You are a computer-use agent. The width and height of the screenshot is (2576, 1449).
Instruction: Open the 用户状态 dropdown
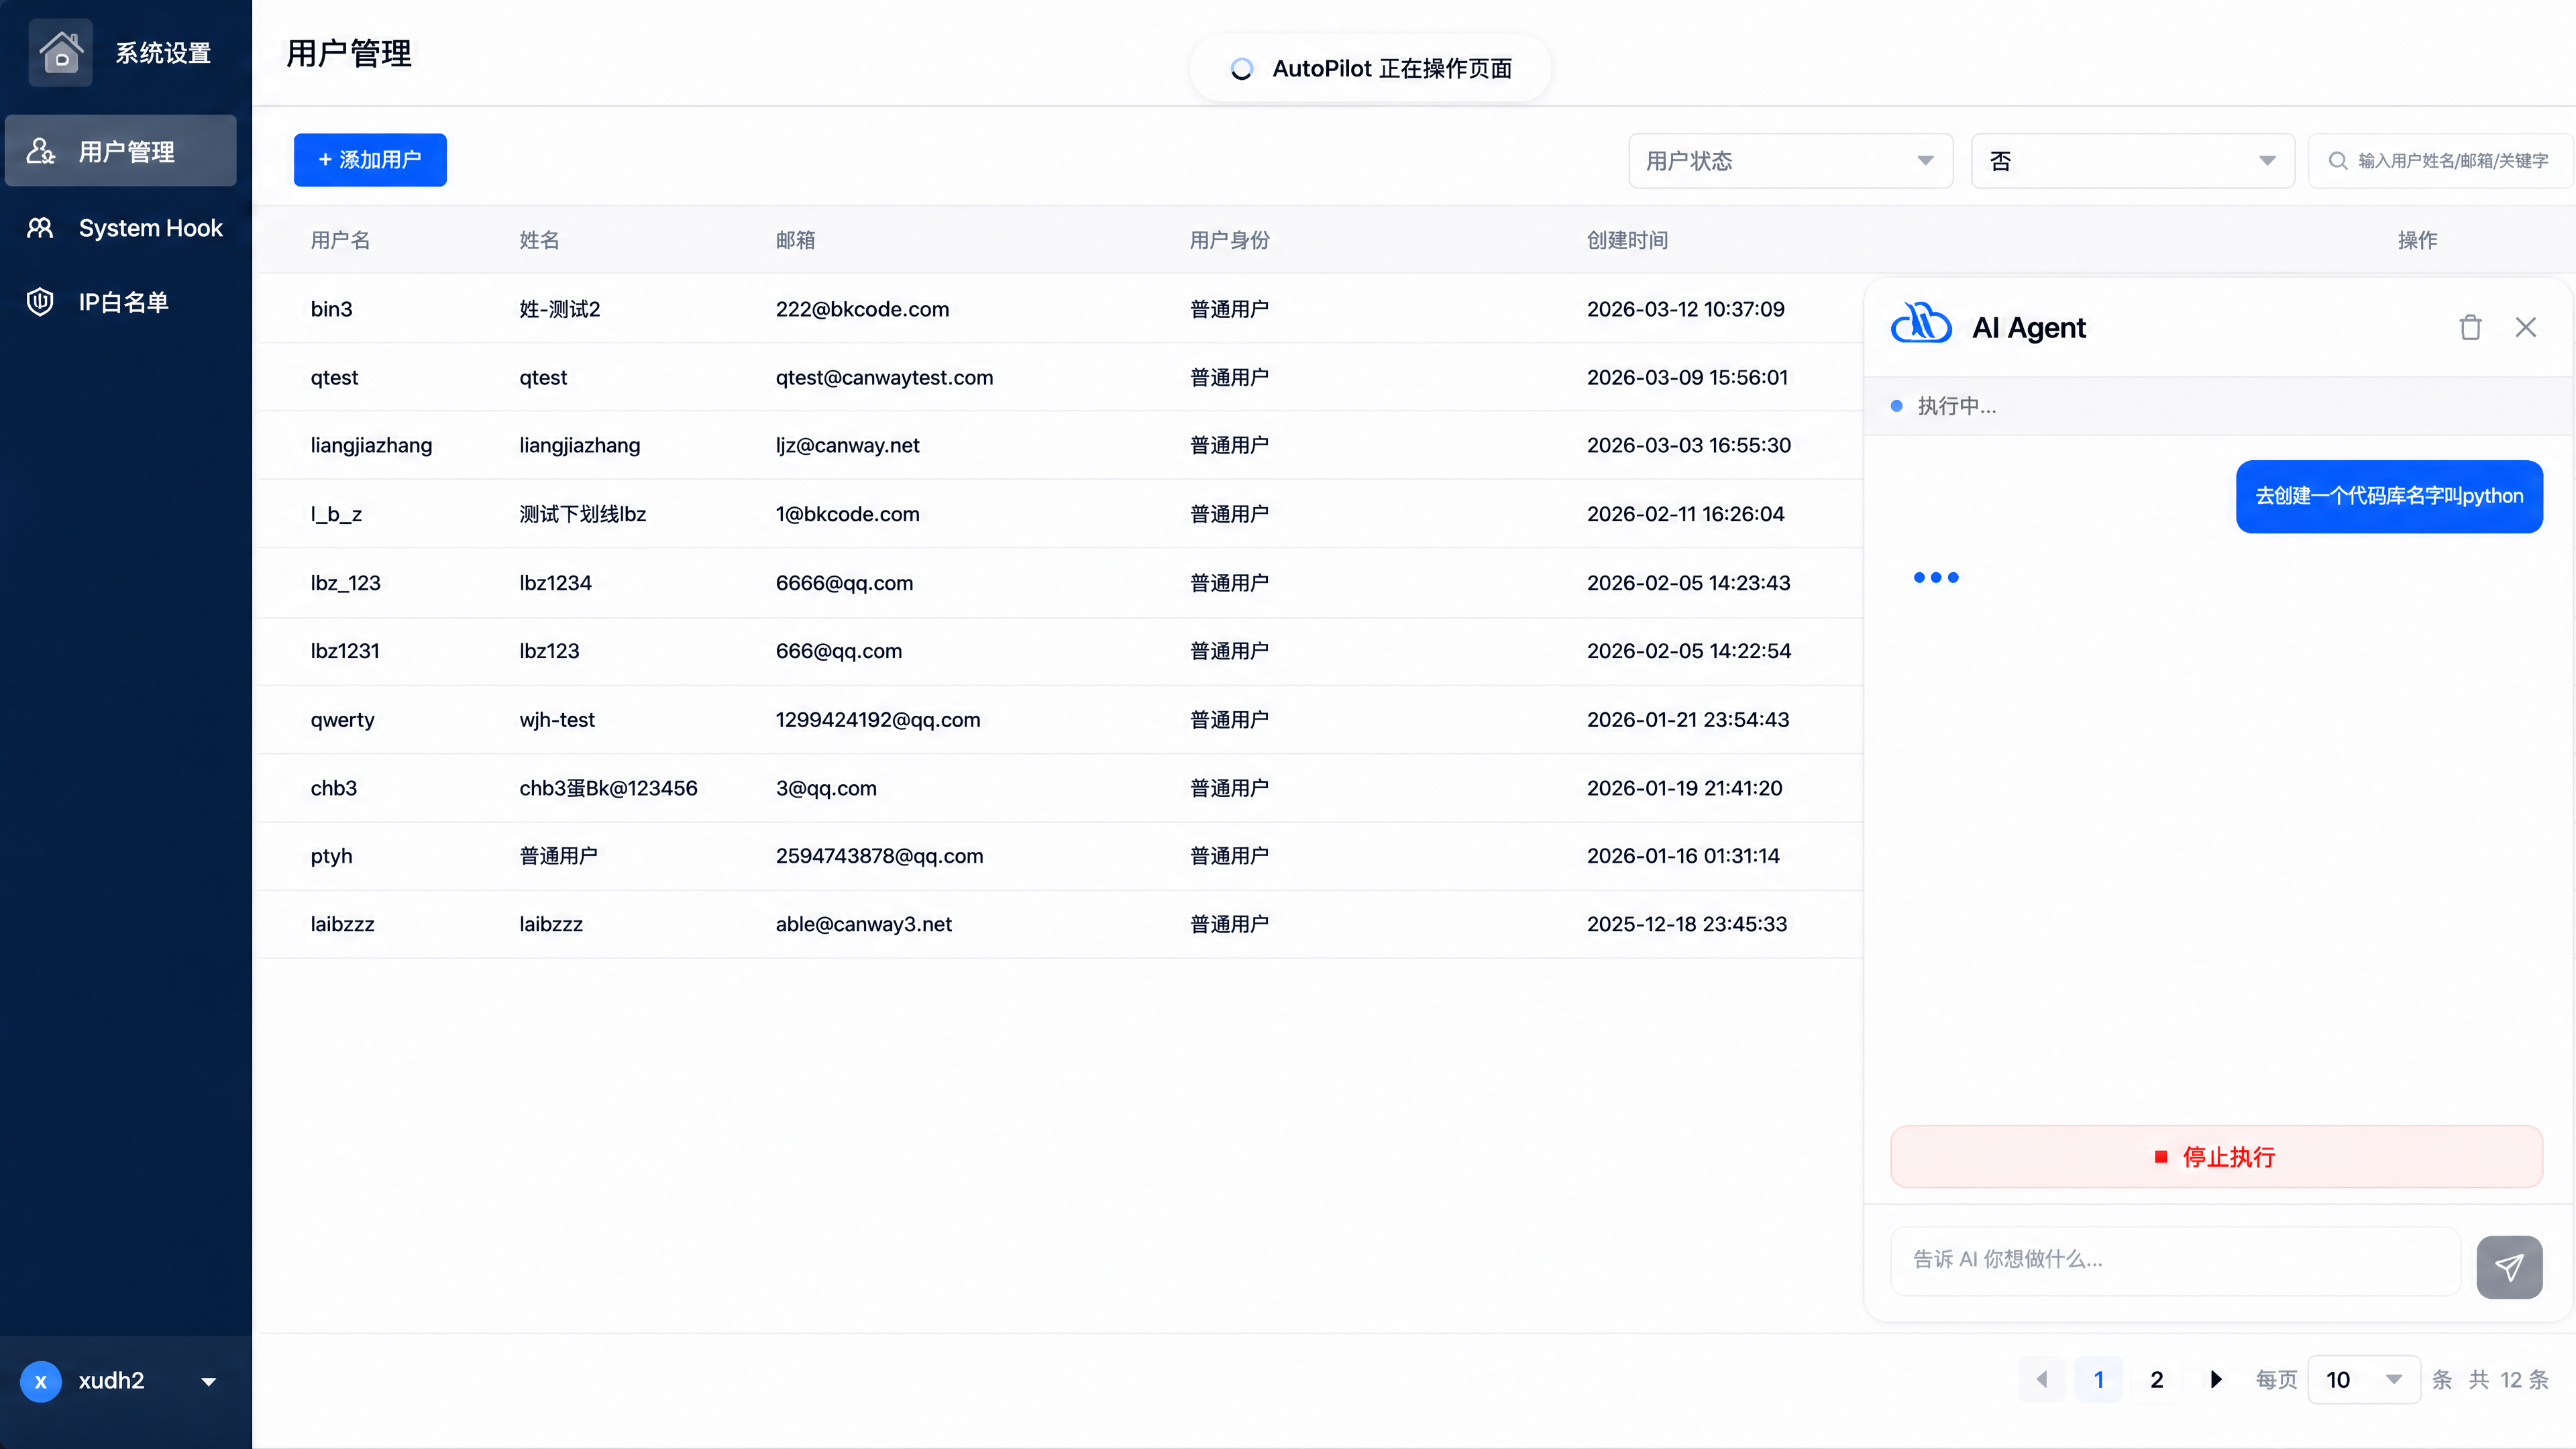(1790, 161)
